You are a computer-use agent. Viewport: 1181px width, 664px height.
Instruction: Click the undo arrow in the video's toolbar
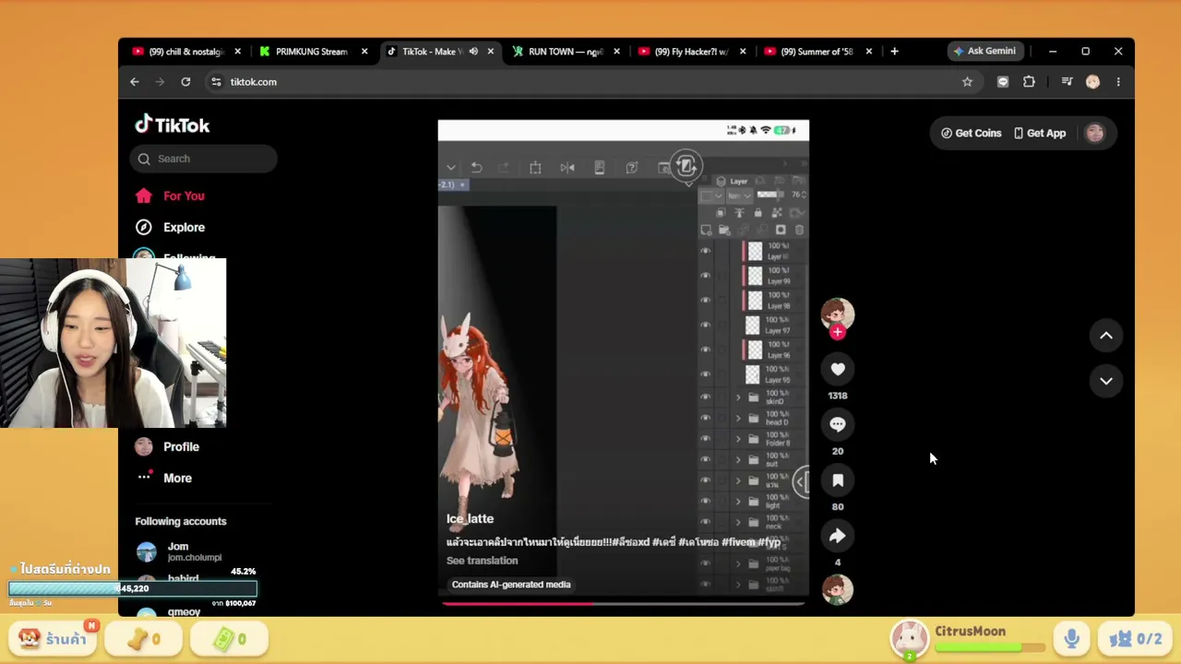pos(476,167)
